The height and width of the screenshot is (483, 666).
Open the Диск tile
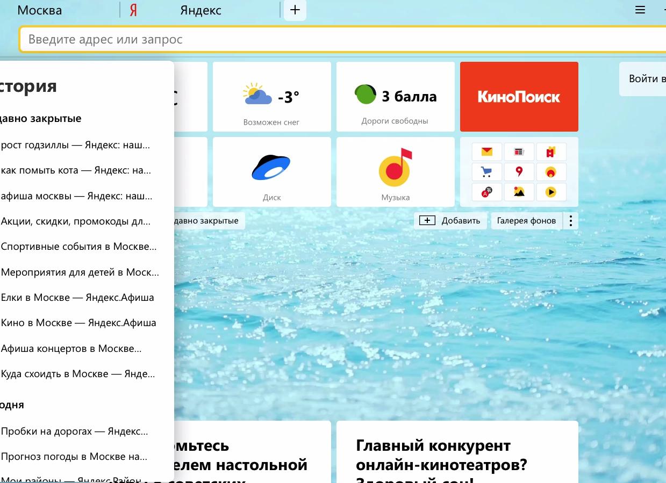click(x=271, y=171)
